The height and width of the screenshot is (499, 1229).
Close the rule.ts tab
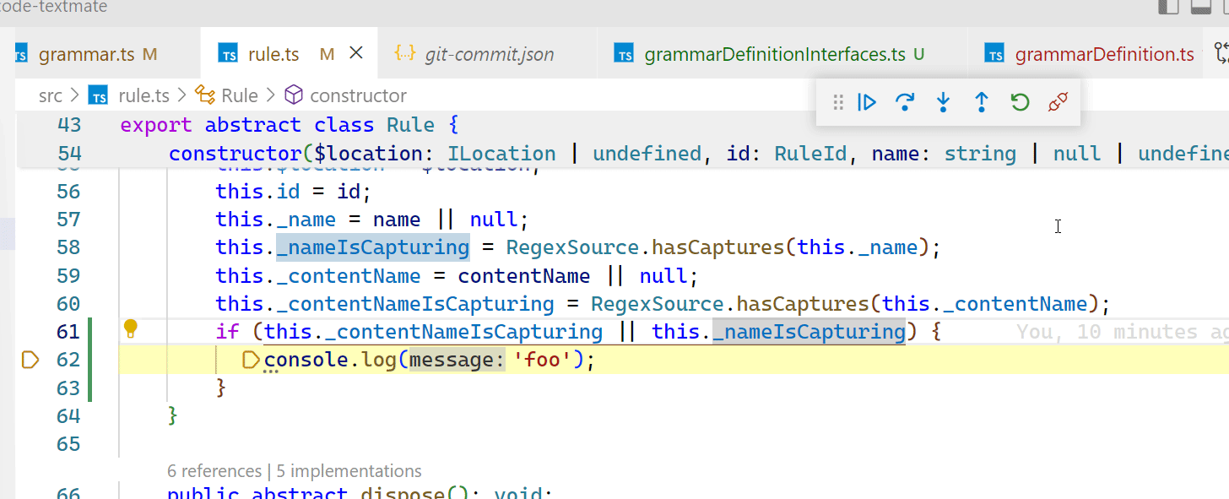(356, 53)
